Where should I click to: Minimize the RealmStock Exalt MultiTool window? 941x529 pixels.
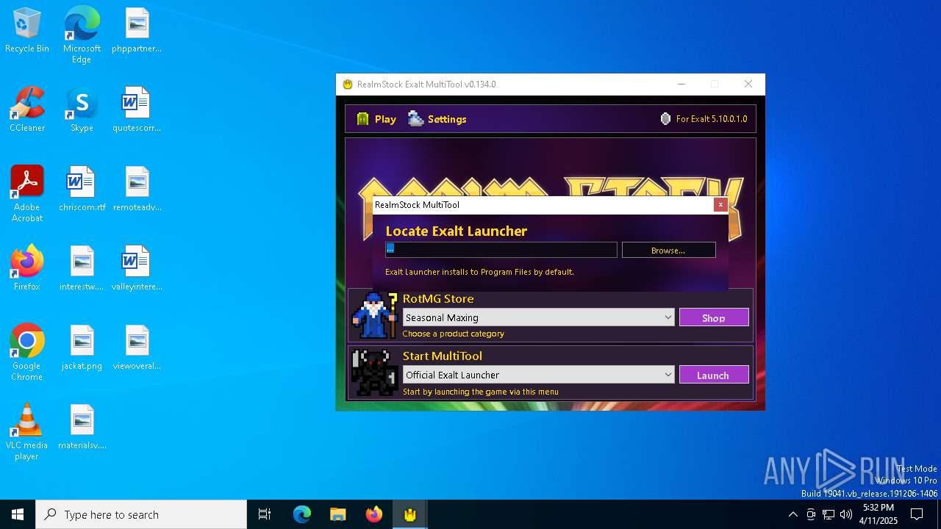(681, 84)
